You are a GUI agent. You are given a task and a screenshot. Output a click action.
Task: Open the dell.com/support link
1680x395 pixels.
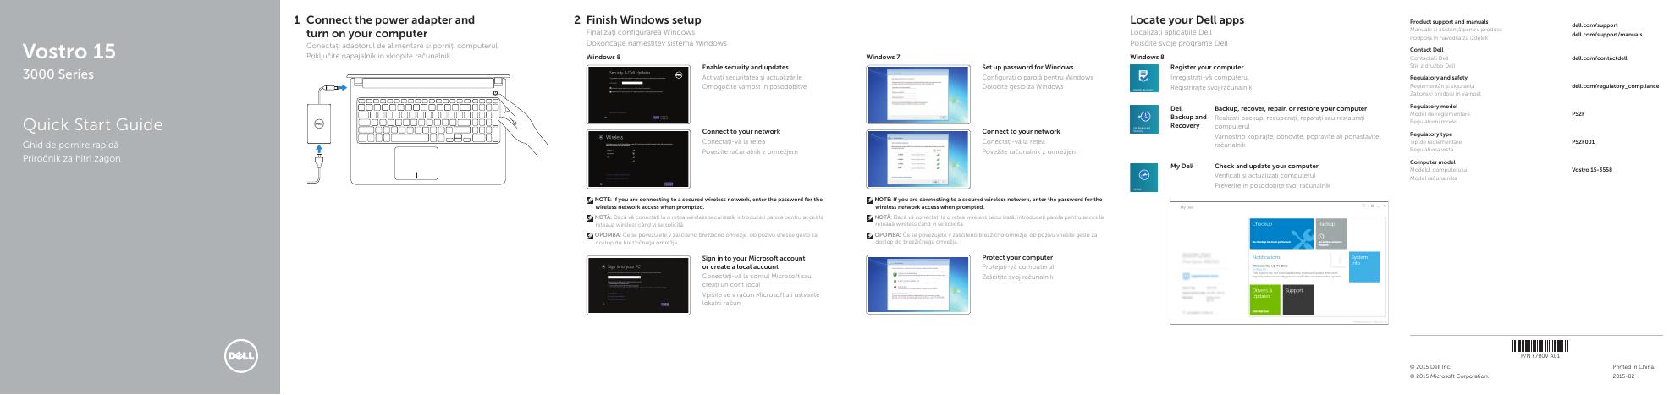[x=1594, y=25]
